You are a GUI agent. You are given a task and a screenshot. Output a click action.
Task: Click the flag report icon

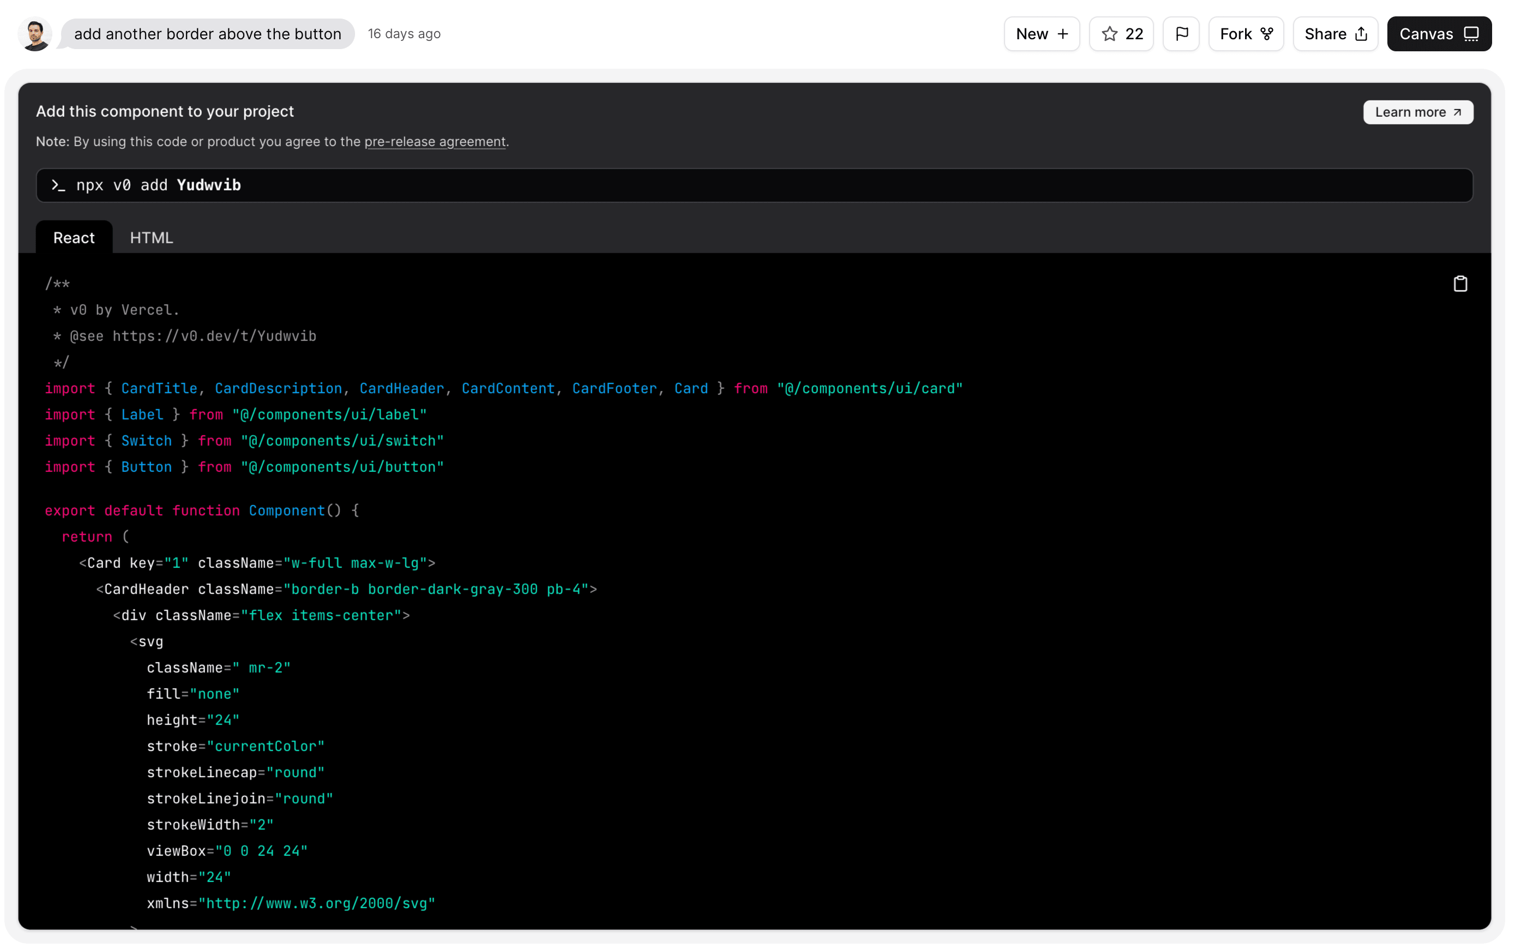pyautogui.click(x=1182, y=34)
